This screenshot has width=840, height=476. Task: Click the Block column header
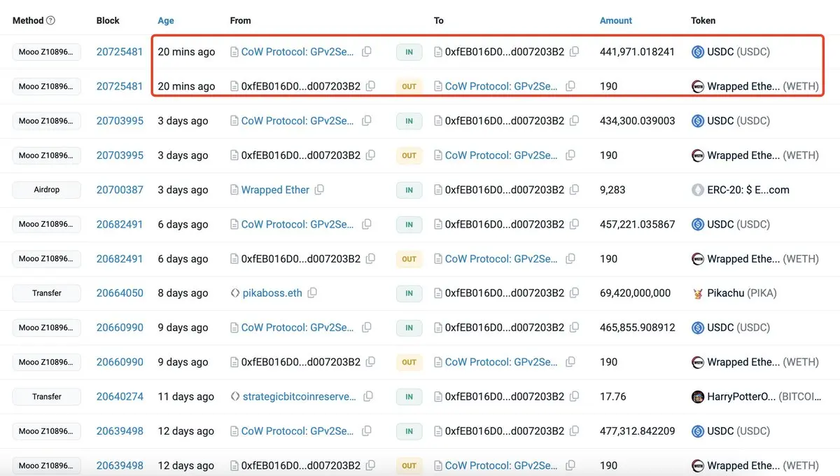point(108,20)
